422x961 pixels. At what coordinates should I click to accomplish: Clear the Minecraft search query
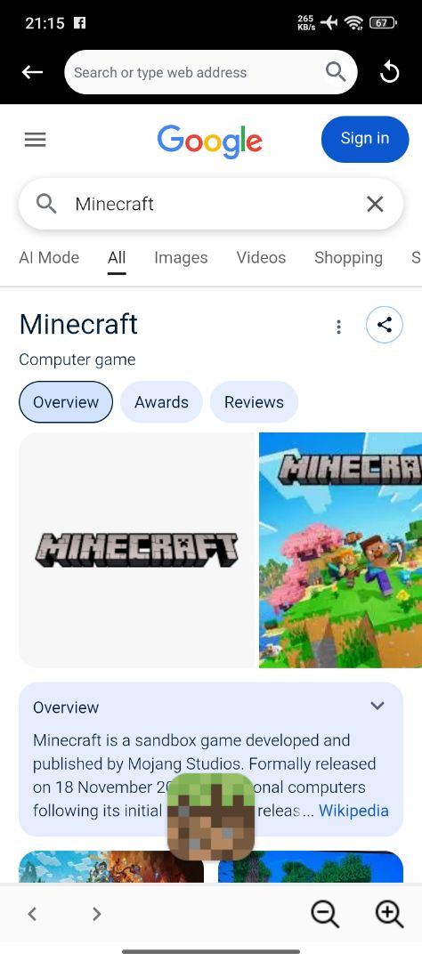375,204
